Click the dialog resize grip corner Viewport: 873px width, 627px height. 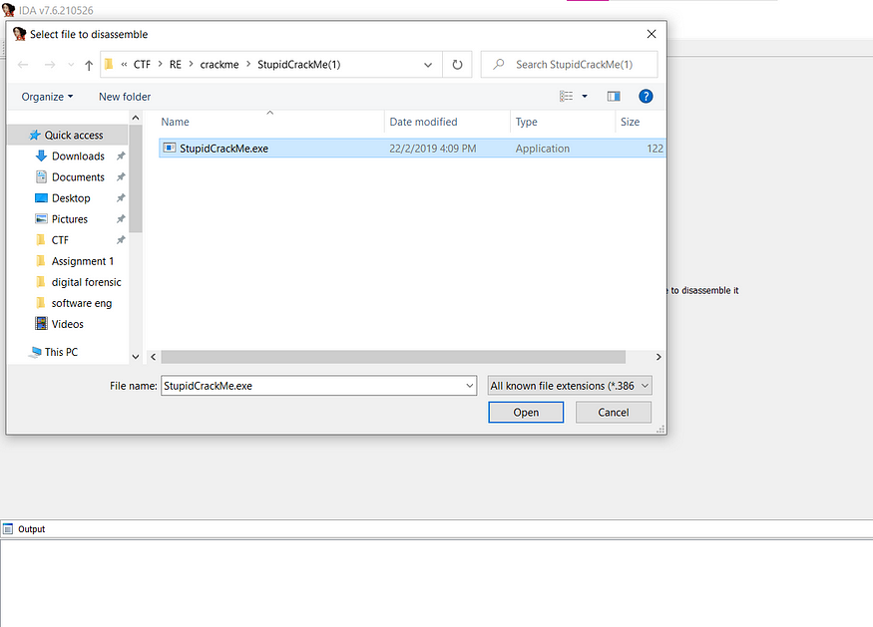[x=660, y=429]
